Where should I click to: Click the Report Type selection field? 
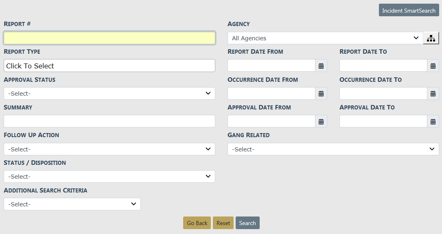pyautogui.click(x=109, y=66)
